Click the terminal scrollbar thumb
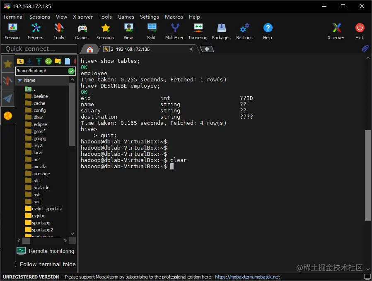The image size is (372, 281). tap(368, 175)
